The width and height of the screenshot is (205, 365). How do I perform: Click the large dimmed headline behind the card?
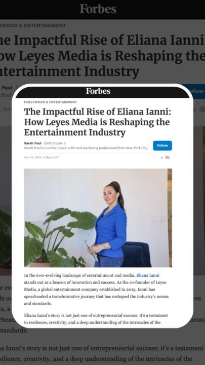pos(102,56)
